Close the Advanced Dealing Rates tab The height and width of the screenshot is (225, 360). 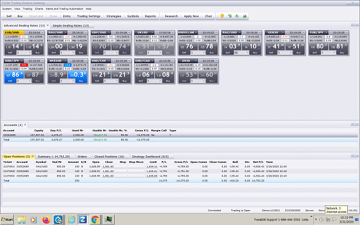pyautogui.click(x=48, y=25)
